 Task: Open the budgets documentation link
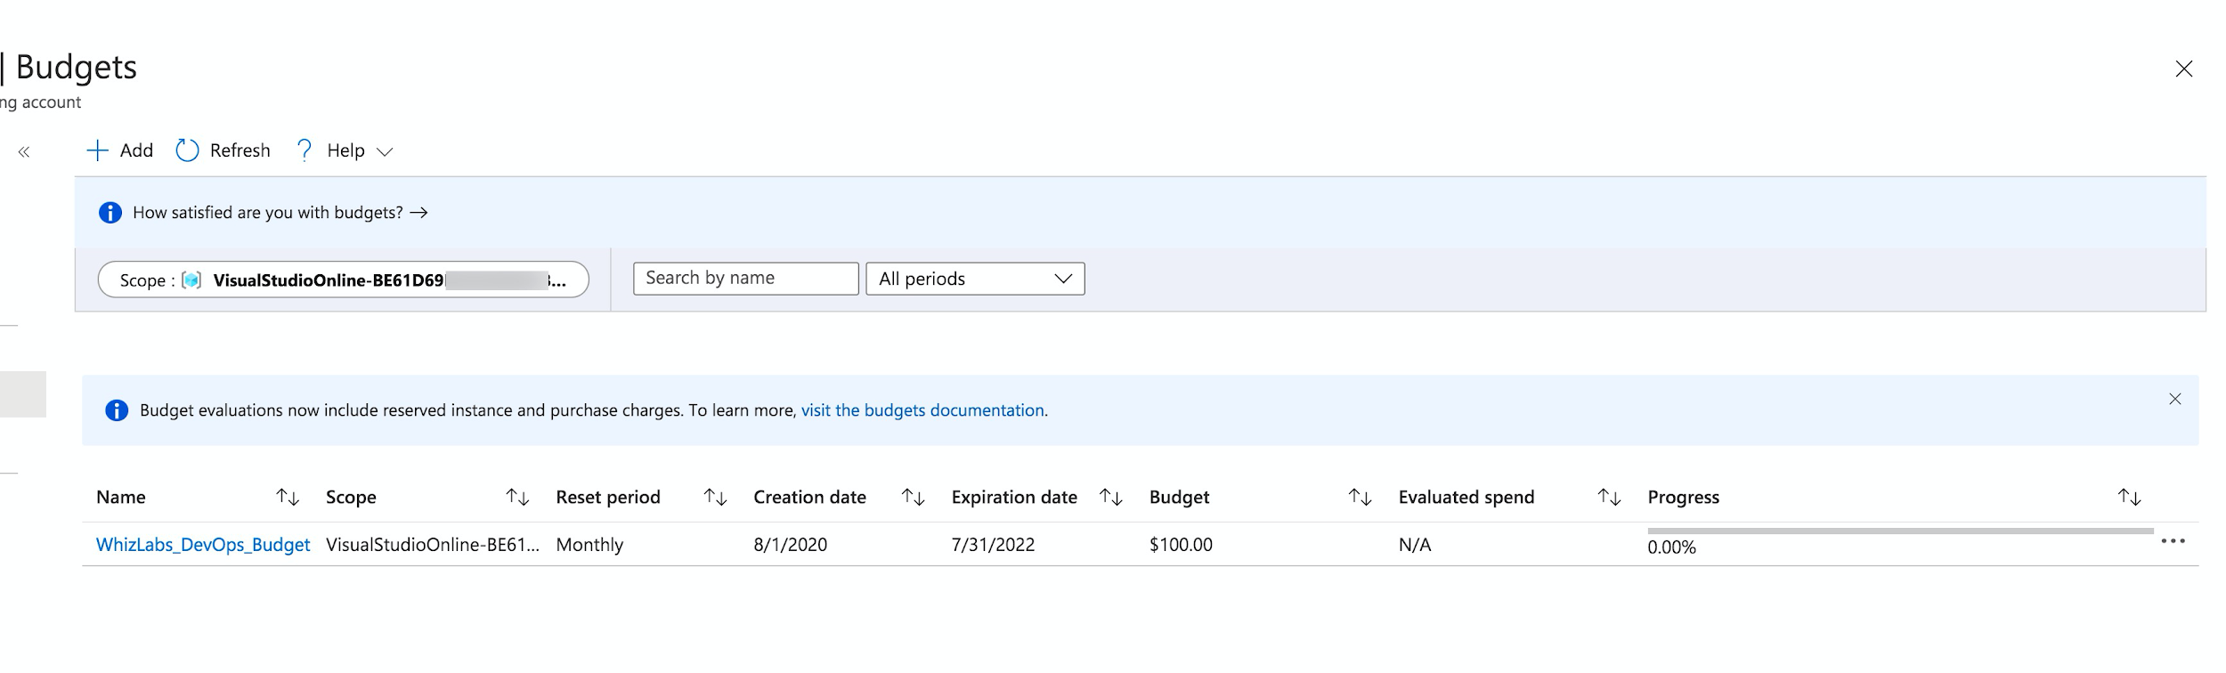pos(922,410)
